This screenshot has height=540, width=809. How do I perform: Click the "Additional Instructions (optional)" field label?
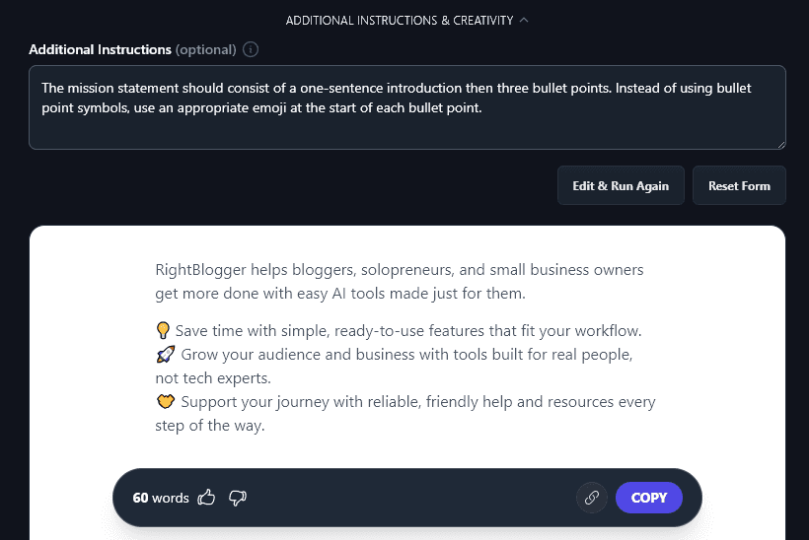pos(132,49)
